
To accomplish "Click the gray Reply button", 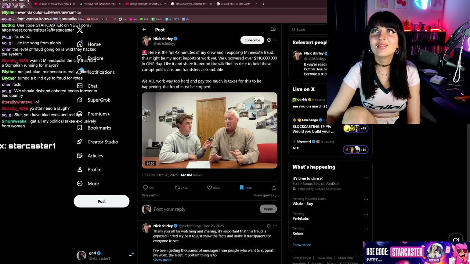I will 268,209.
